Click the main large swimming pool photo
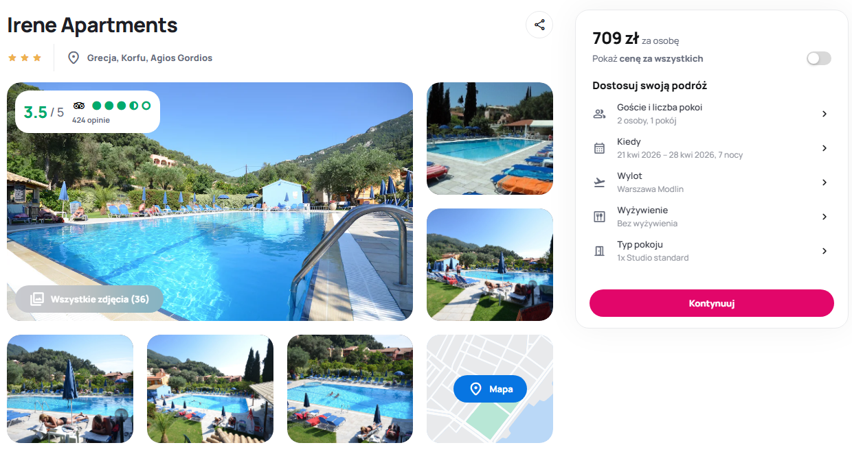 (x=210, y=202)
